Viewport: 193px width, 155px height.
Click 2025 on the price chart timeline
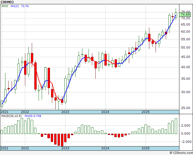tap(146, 112)
